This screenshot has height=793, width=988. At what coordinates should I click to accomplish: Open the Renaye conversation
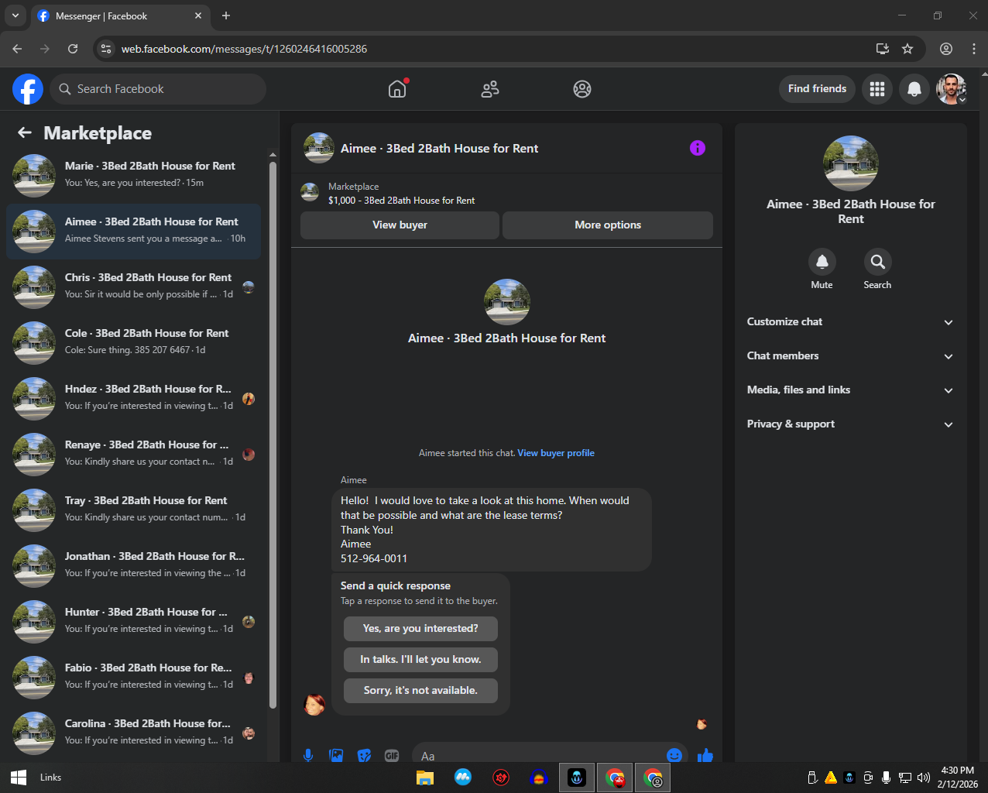click(x=133, y=454)
